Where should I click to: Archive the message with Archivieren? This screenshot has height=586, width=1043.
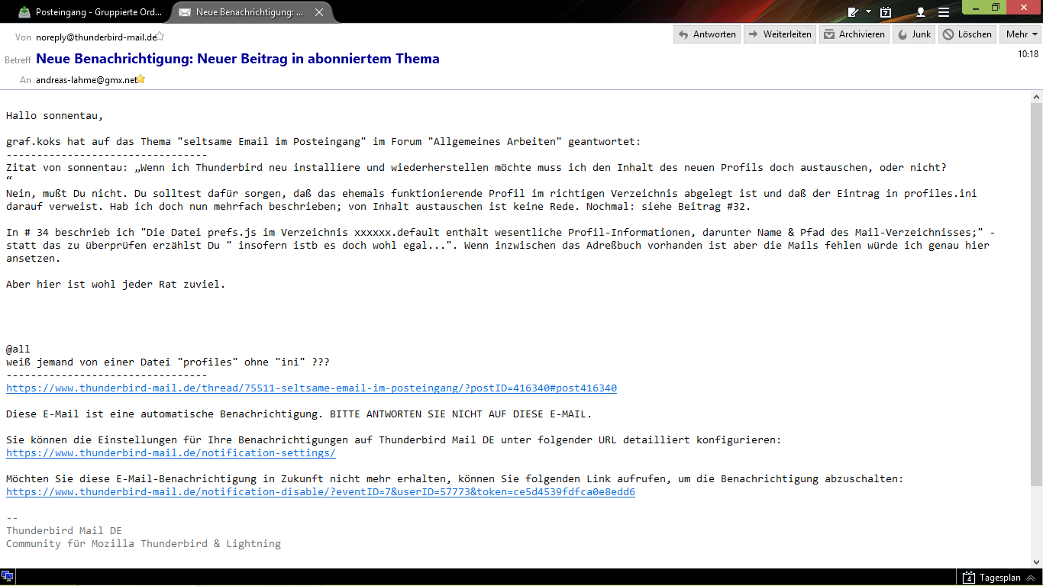(854, 34)
